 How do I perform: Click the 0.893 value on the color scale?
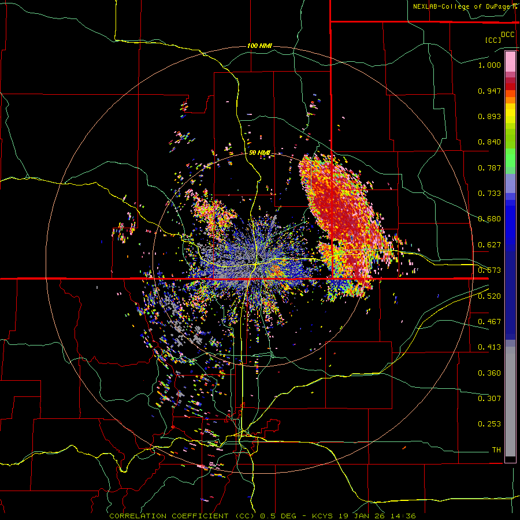click(x=489, y=116)
